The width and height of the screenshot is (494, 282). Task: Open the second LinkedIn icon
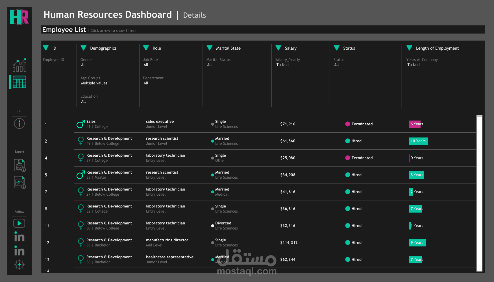pos(19,251)
